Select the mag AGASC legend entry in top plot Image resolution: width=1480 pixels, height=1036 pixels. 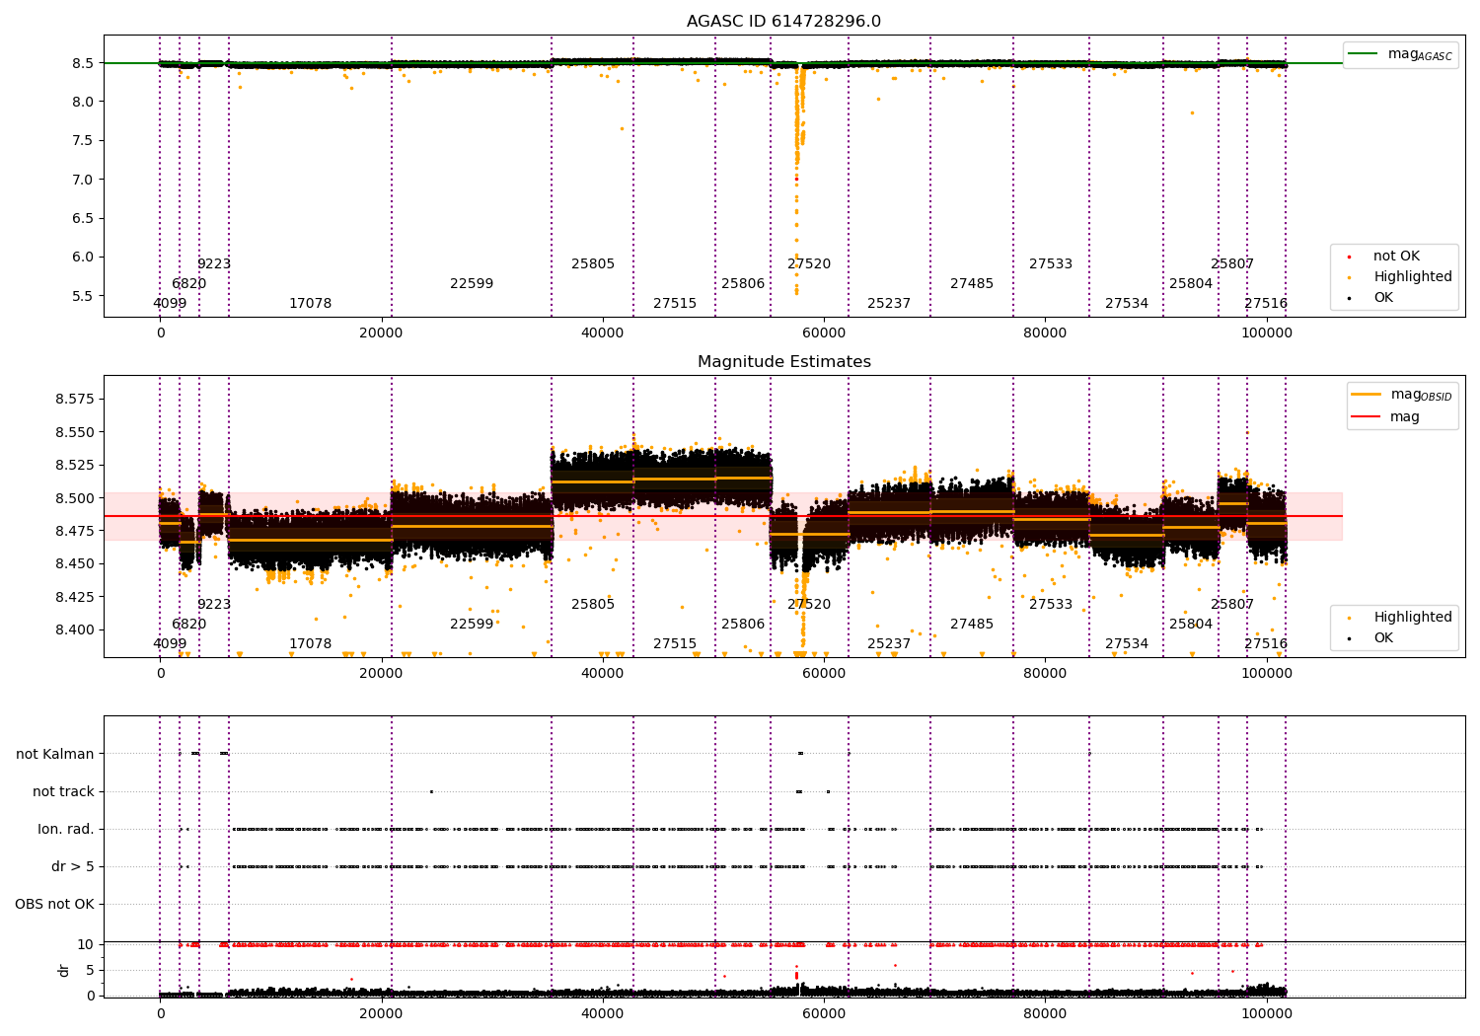coord(1400,54)
